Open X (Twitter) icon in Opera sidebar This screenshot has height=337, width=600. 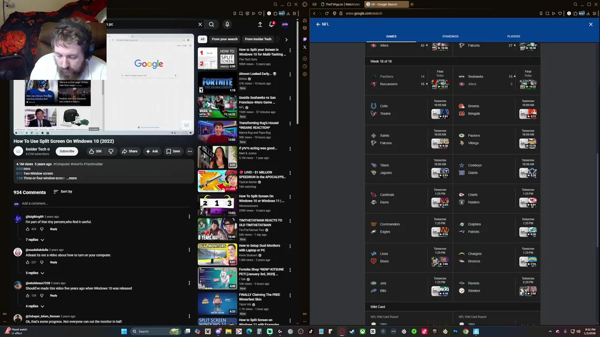(x=304, y=47)
